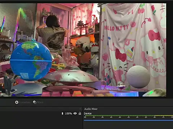Click the webcam preview canvas
This screenshot has width=173, height=129.
click(x=83, y=50)
